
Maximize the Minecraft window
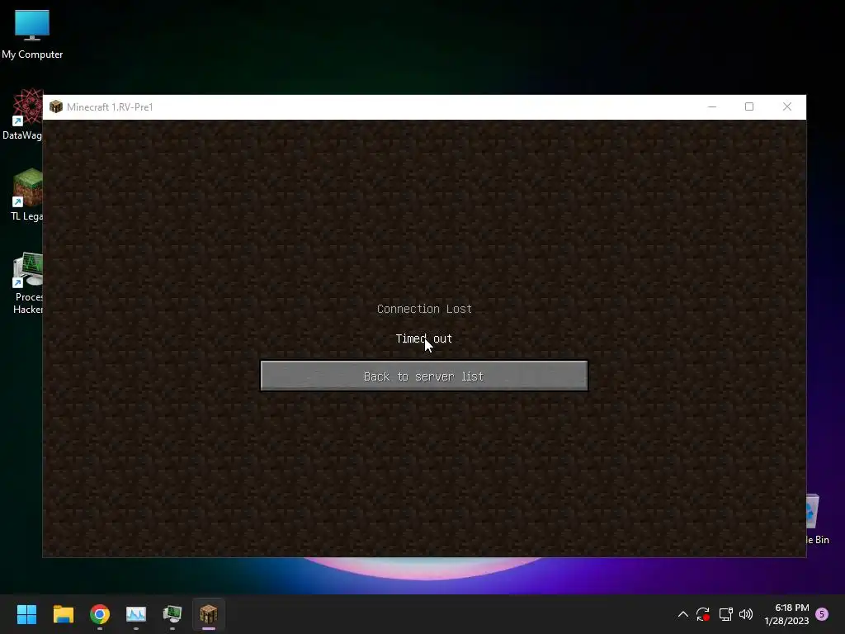749,106
